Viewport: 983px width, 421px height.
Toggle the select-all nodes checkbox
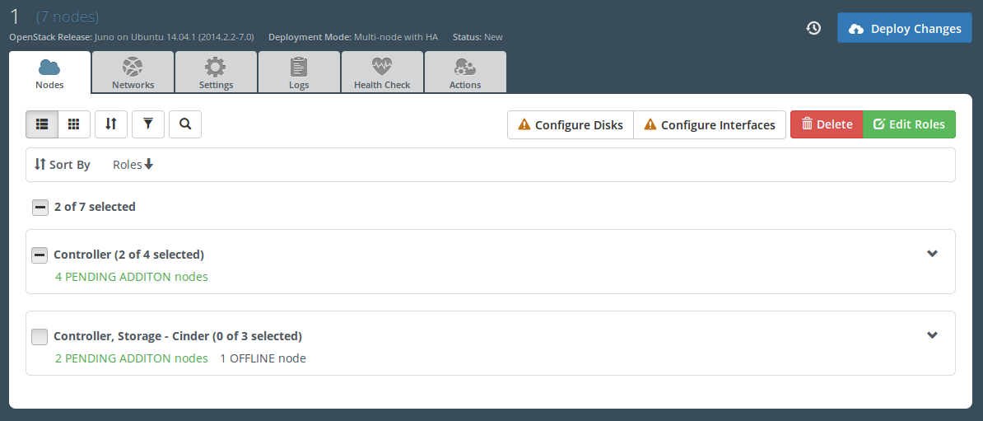coord(40,207)
